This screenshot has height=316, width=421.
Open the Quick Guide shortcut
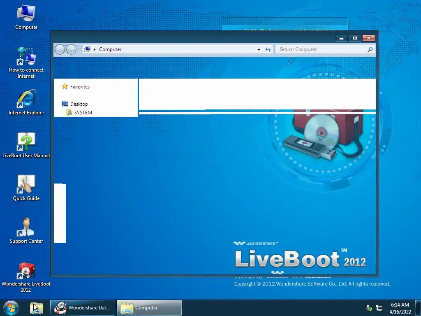26,188
